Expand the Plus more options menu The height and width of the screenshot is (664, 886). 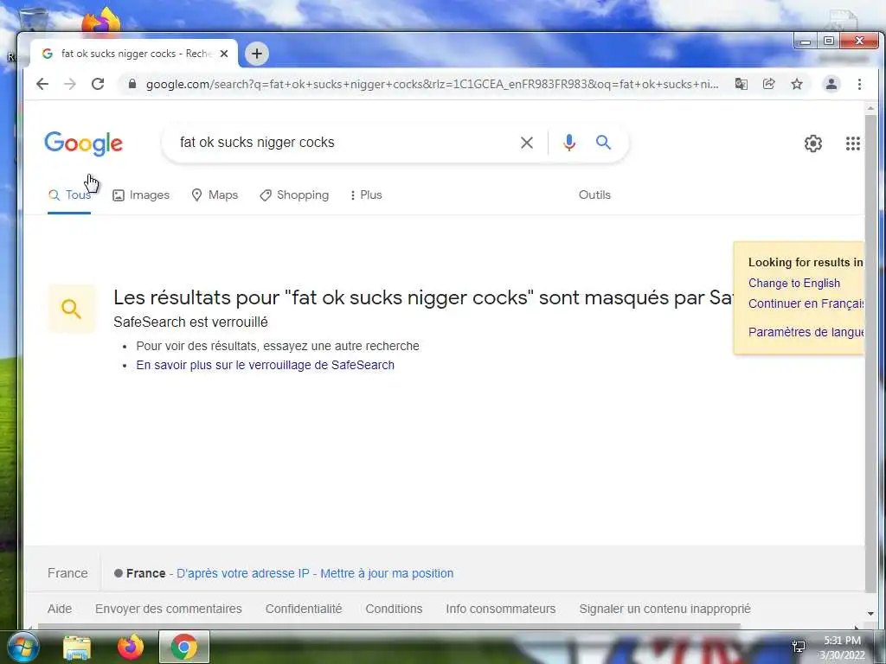366,195
